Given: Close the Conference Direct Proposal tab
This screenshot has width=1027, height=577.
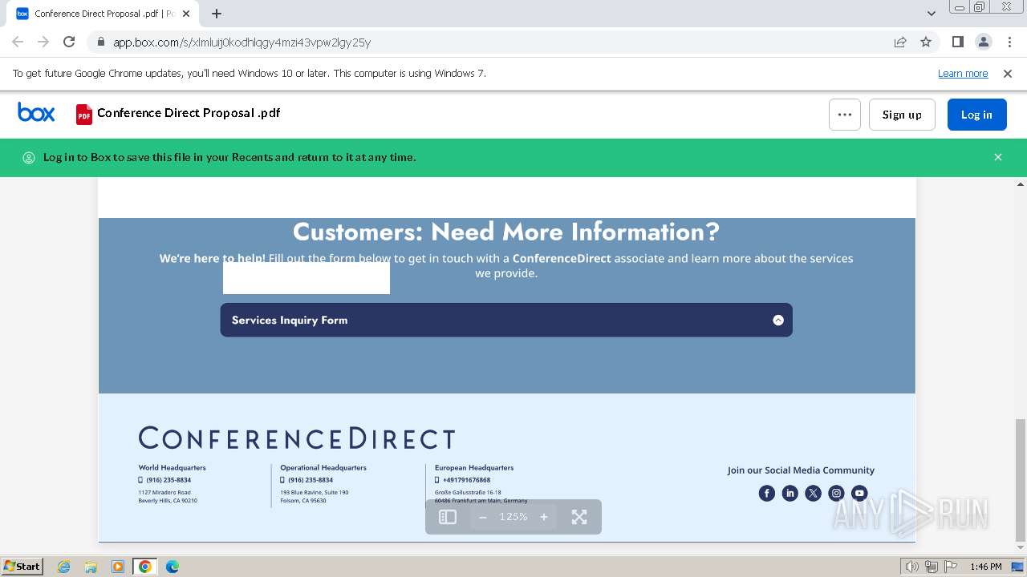Looking at the screenshot, I should (186, 14).
